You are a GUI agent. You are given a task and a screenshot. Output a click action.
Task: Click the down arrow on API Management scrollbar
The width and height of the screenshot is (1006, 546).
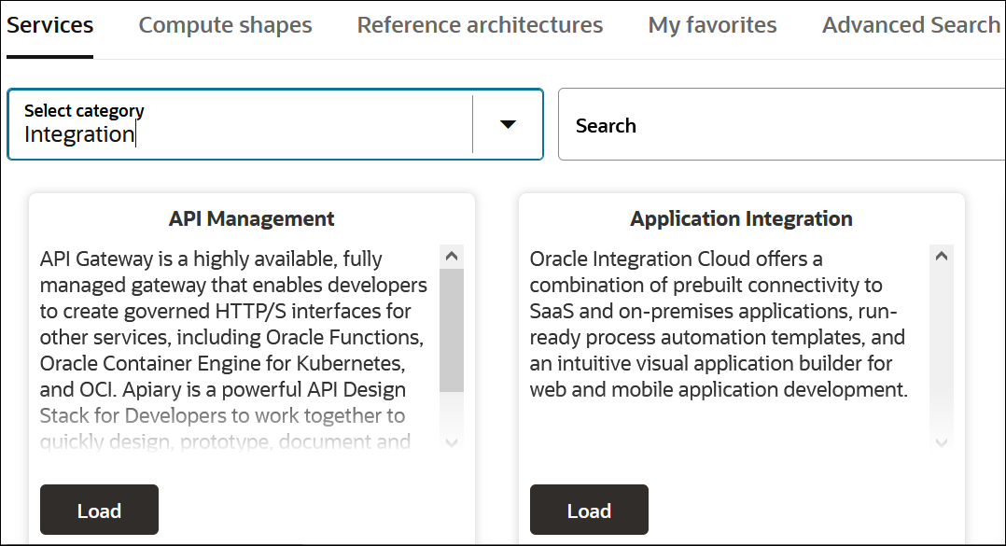tap(452, 443)
